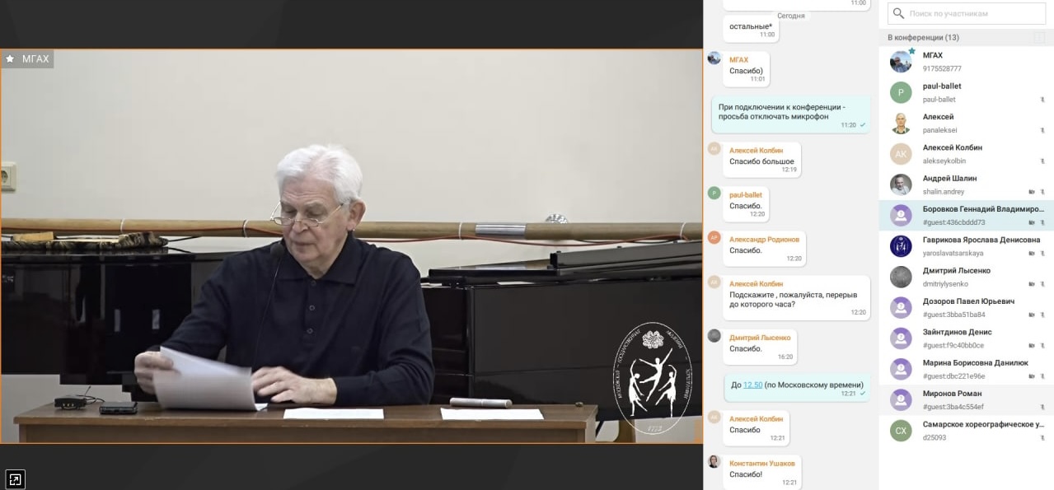
Task: Toggle the camera icon for Андрей Шалин
Action: pyautogui.click(x=1032, y=192)
